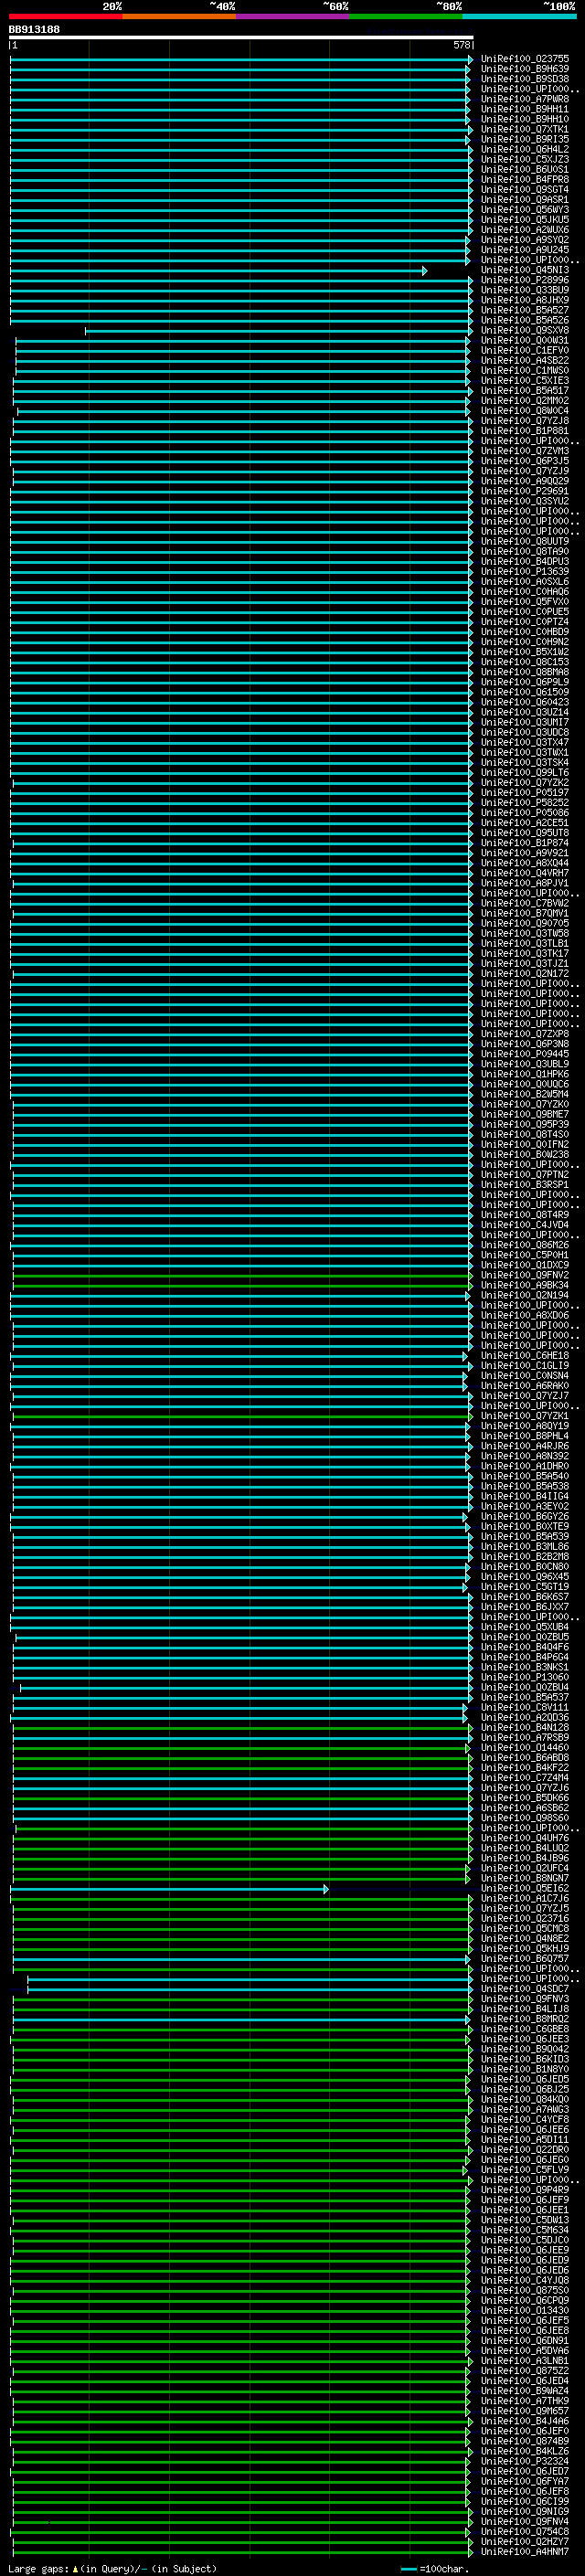The image size is (585, 2576).
Task: Open the UniRef100_Q2HZY7 hit label
Action: pyautogui.click(x=525, y=2542)
